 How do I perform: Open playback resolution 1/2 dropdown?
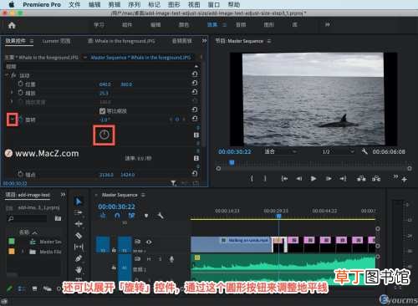(338, 151)
